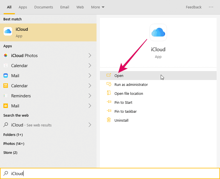Screen dimensions: 220x179
Task: Expand iCloud web results chevron
Action: click(x=90, y=125)
